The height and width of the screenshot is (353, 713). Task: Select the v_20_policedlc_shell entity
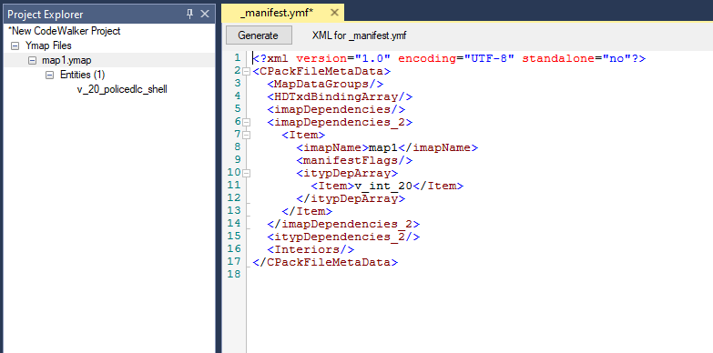122,89
